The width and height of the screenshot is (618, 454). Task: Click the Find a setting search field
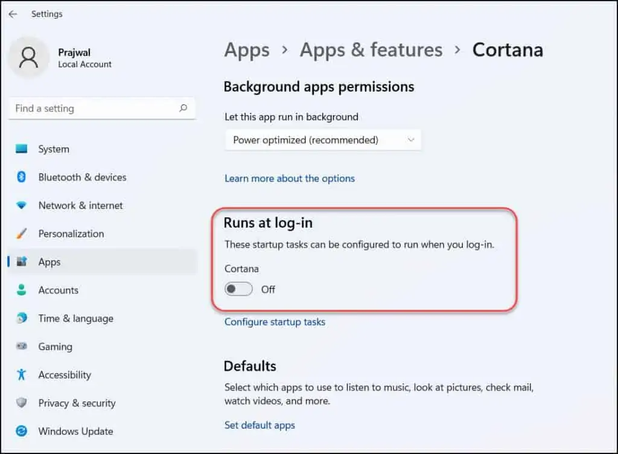click(x=94, y=109)
